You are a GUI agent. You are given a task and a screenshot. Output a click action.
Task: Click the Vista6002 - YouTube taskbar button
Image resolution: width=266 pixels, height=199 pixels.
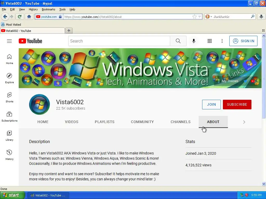pos(48,195)
